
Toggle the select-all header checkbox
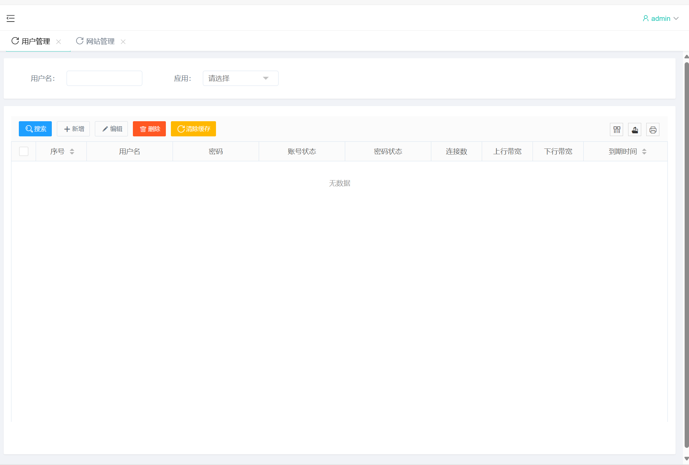pyautogui.click(x=24, y=152)
